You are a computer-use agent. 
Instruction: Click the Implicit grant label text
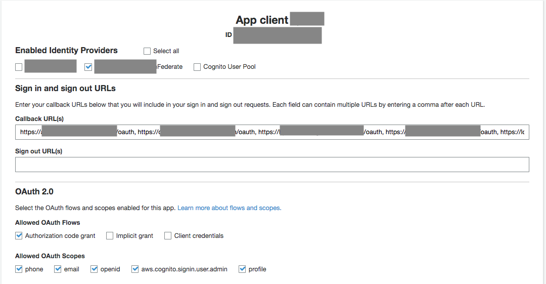pos(134,236)
